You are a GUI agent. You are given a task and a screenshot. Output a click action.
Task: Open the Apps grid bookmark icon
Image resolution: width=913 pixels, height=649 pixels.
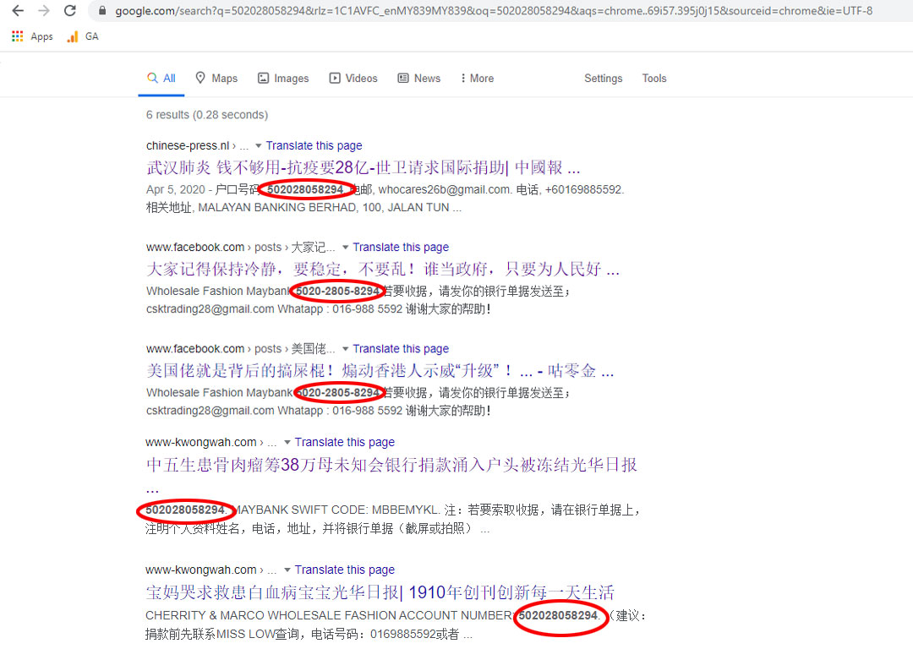click(x=18, y=36)
